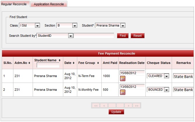Open the Student dropdown showing Prerana Sharma
The image size is (195, 122).
(x=123, y=26)
